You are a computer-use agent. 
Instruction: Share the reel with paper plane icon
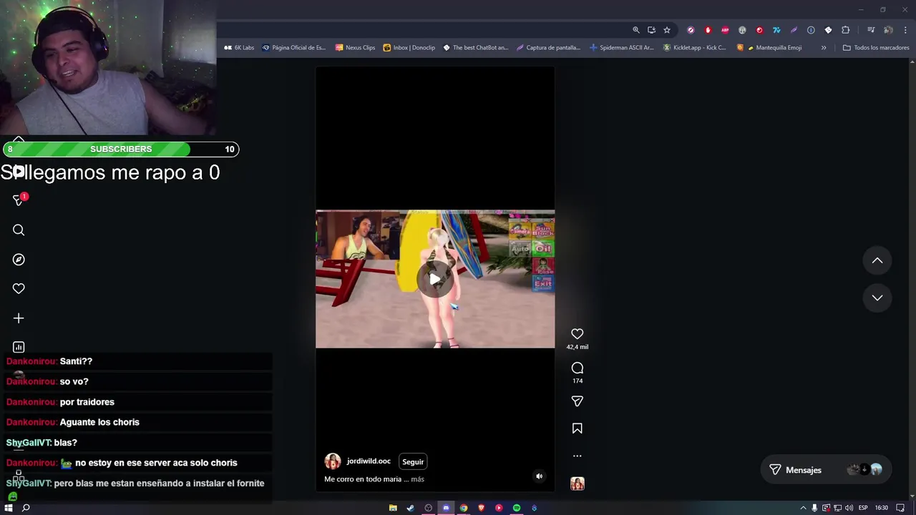click(x=577, y=401)
